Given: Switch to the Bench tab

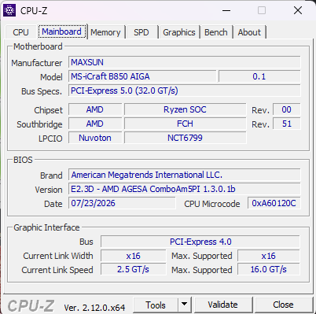Looking at the screenshot, I should [216, 32].
